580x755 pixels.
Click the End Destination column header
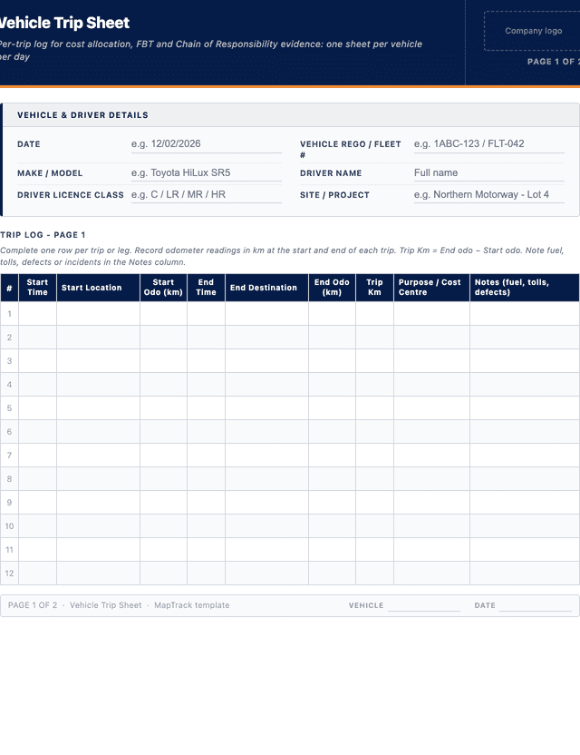(266, 288)
